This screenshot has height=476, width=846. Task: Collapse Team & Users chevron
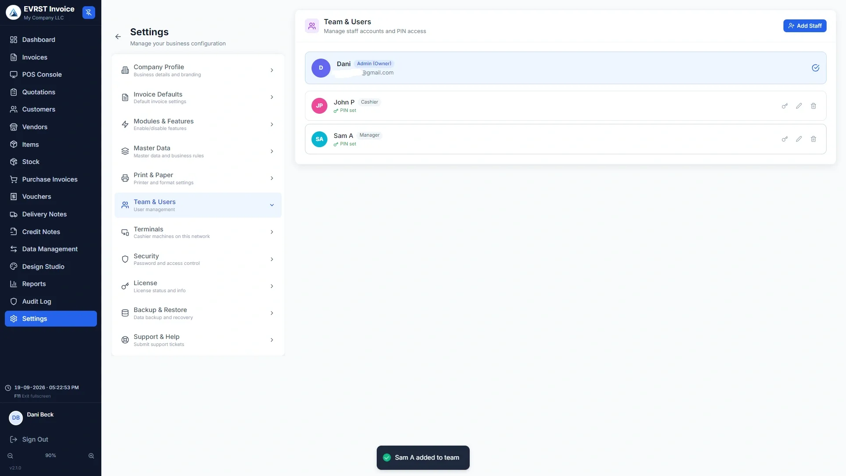coord(272,205)
